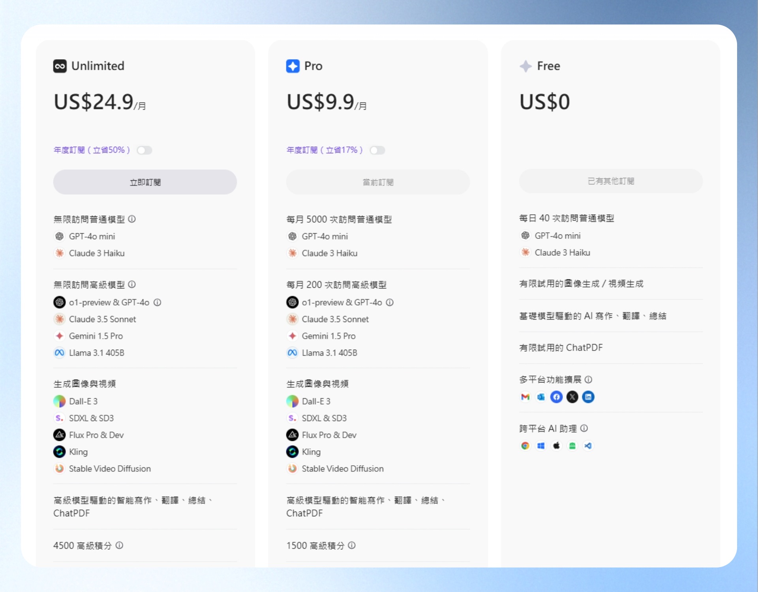Click the LinkedIn platform icon

588,397
